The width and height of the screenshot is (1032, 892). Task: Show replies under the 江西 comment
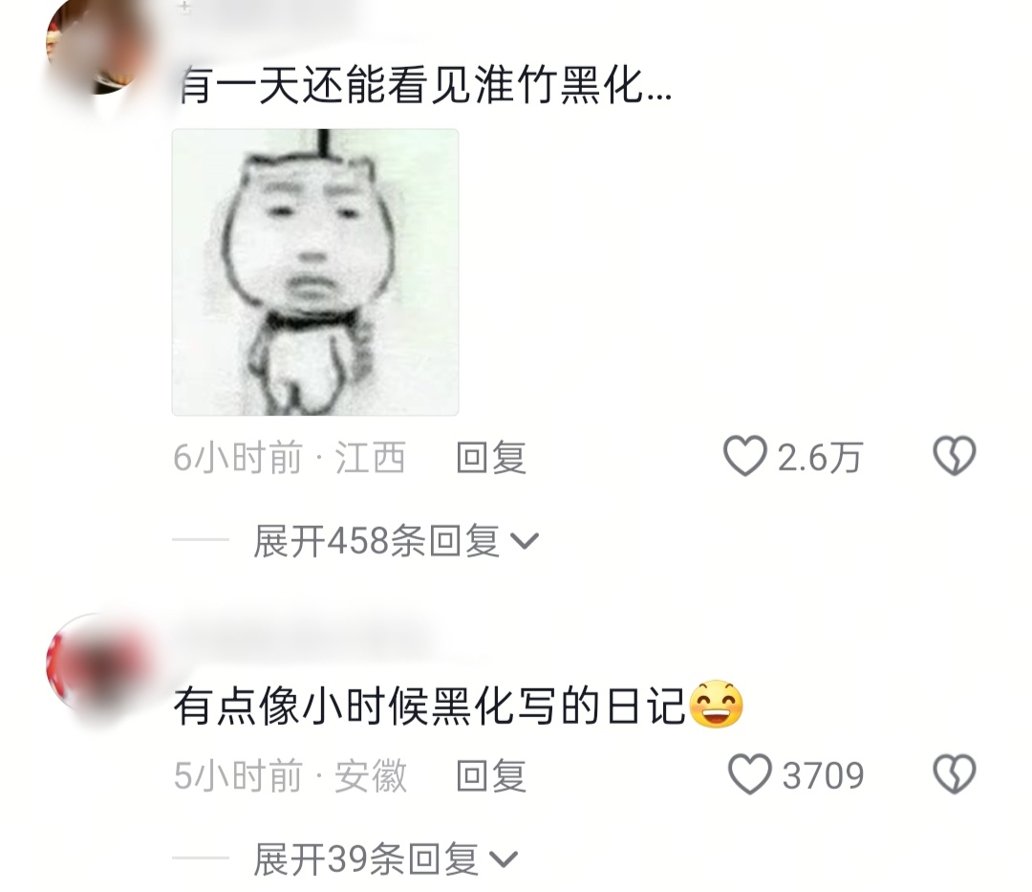click(x=396, y=541)
